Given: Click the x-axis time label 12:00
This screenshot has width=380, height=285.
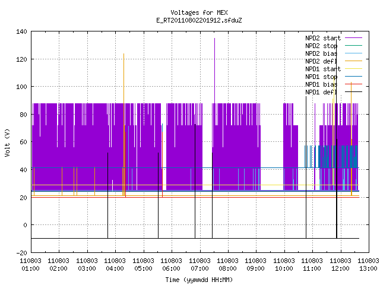Looking at the screenshot, I should click(x=340, y=268).
